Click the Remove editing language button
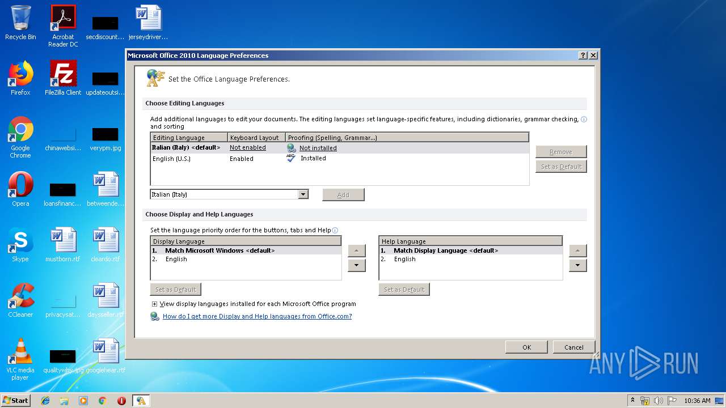 click(x=561, y=152)
